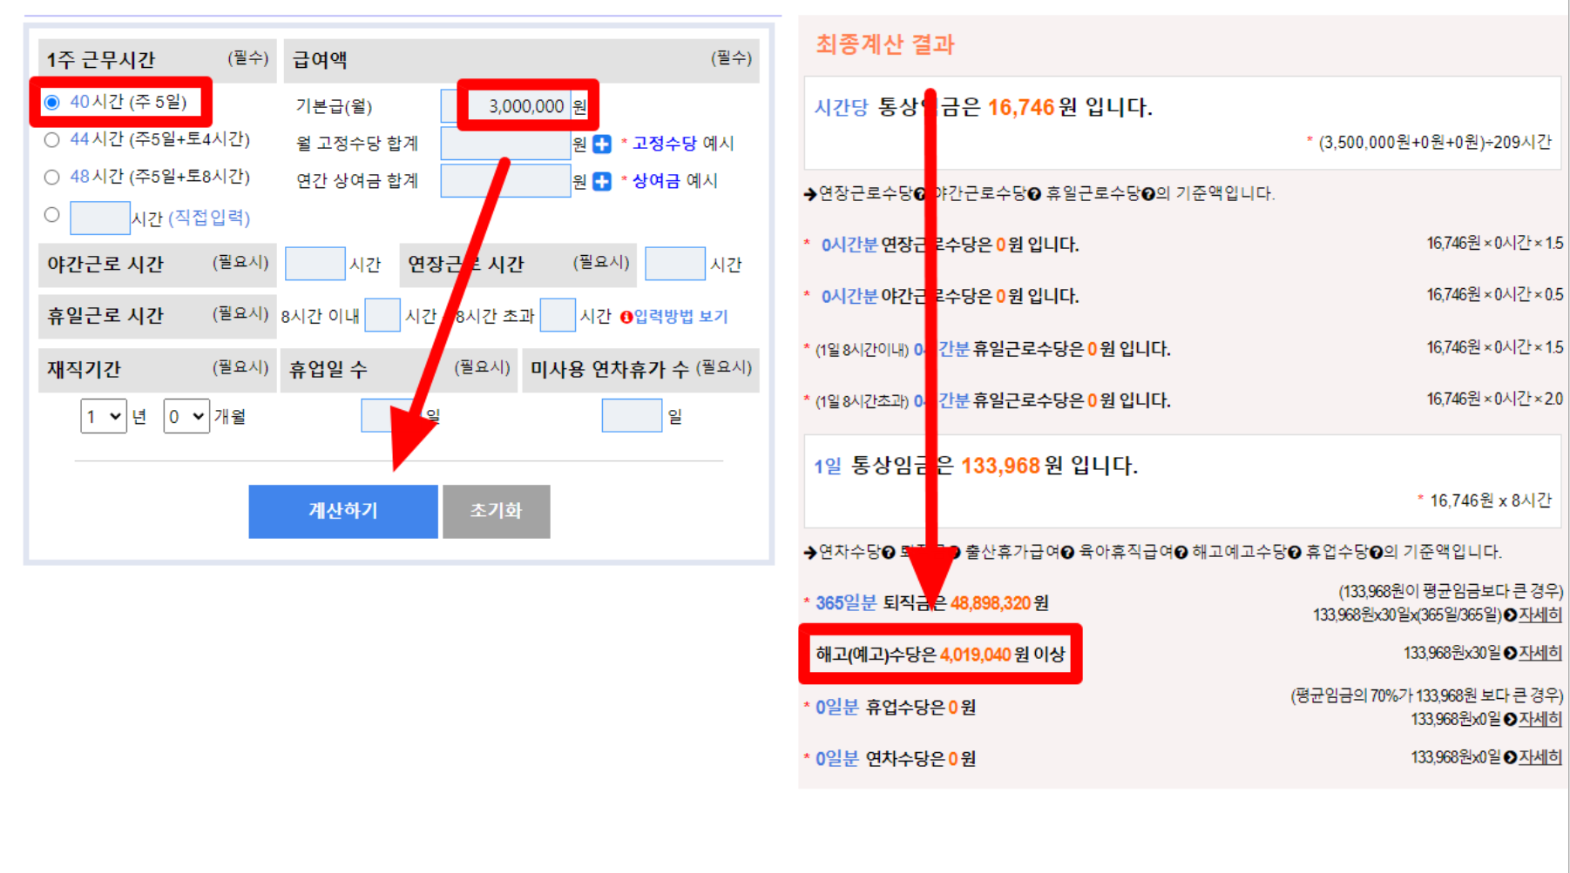Click the 미사용 연차휴가 수 input field

pos(632,416)
